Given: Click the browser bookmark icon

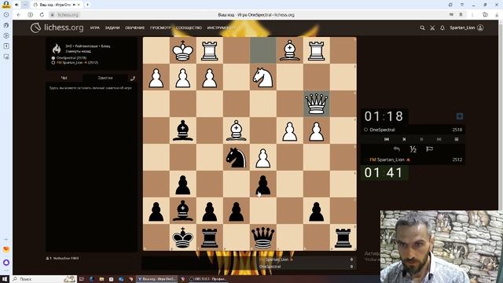Looking at the screenshot, I should (x=461, y=15).
